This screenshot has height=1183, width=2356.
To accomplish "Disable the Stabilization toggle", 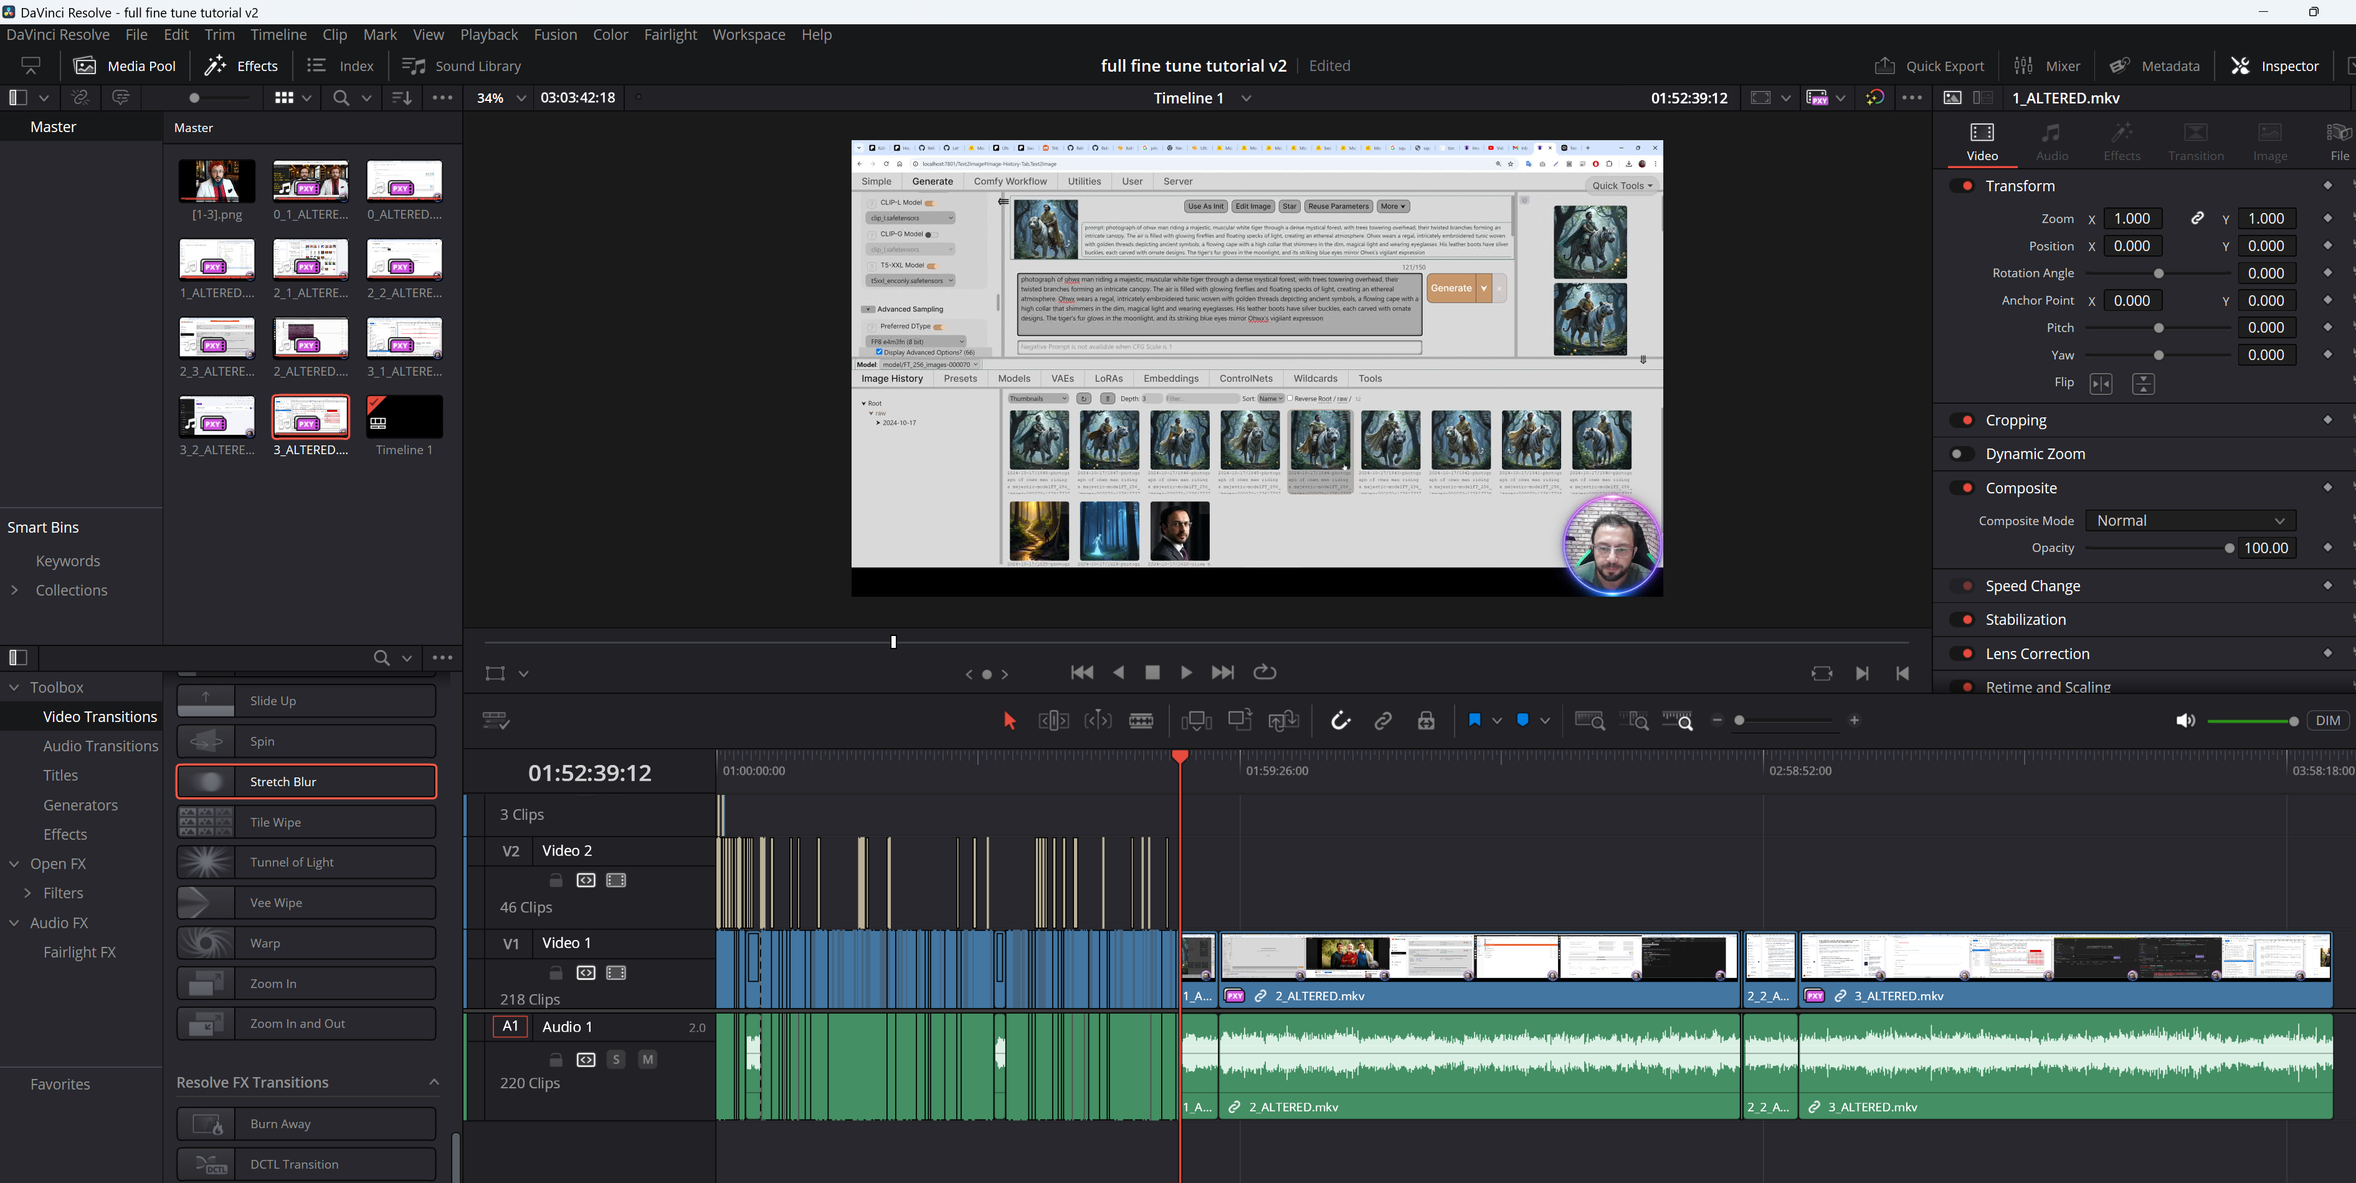I will tap(1961, 619).
